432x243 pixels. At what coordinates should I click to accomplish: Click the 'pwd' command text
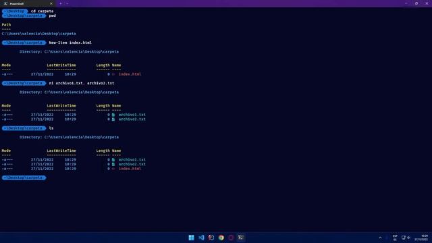(53, 16)
